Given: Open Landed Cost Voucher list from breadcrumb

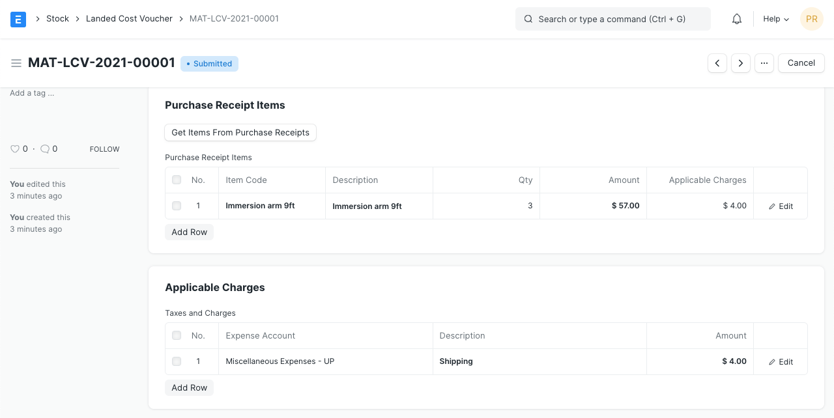Looking at the screenshot, I should coord(129,19).
